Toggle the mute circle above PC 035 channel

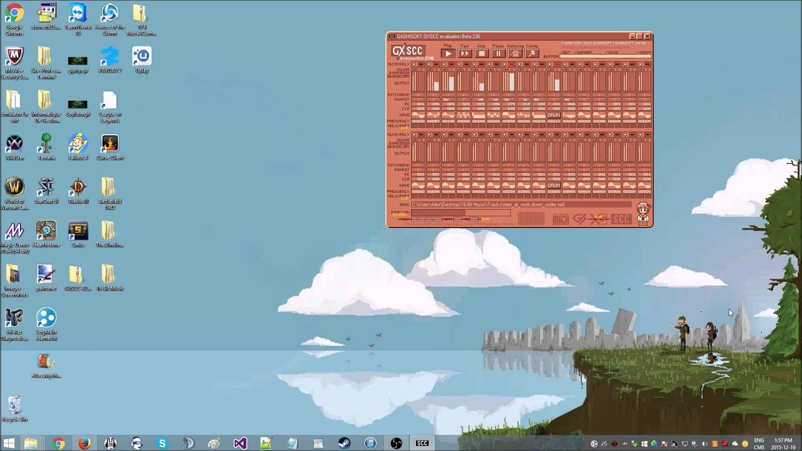coord(429,64)
